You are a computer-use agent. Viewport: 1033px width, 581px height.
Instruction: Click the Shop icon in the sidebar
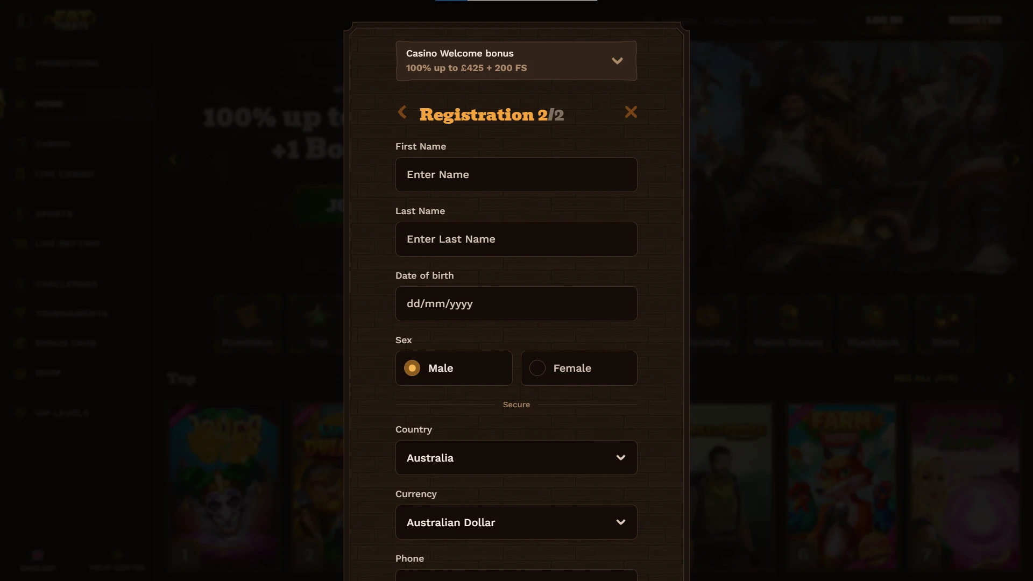[20, 373]
